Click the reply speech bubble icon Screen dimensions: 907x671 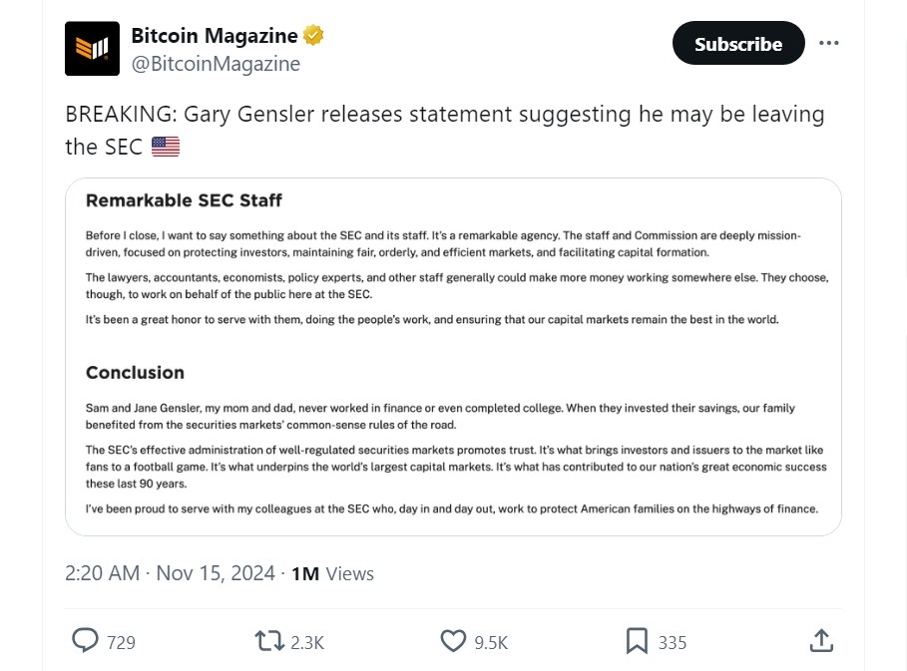tap(86, 641)
